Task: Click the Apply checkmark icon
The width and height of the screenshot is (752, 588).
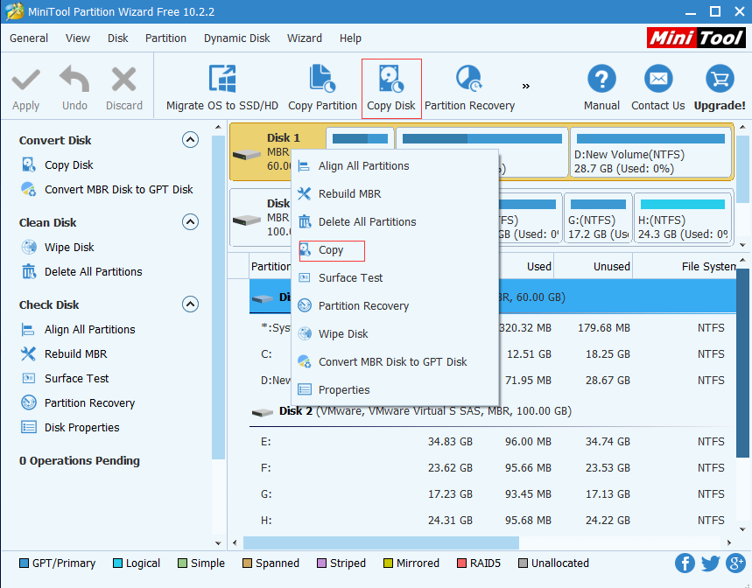Action: point(26,80)
